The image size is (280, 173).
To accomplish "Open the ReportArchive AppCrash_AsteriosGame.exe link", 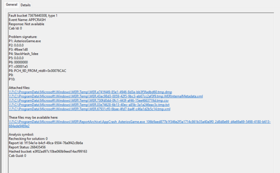I will 138,122.
